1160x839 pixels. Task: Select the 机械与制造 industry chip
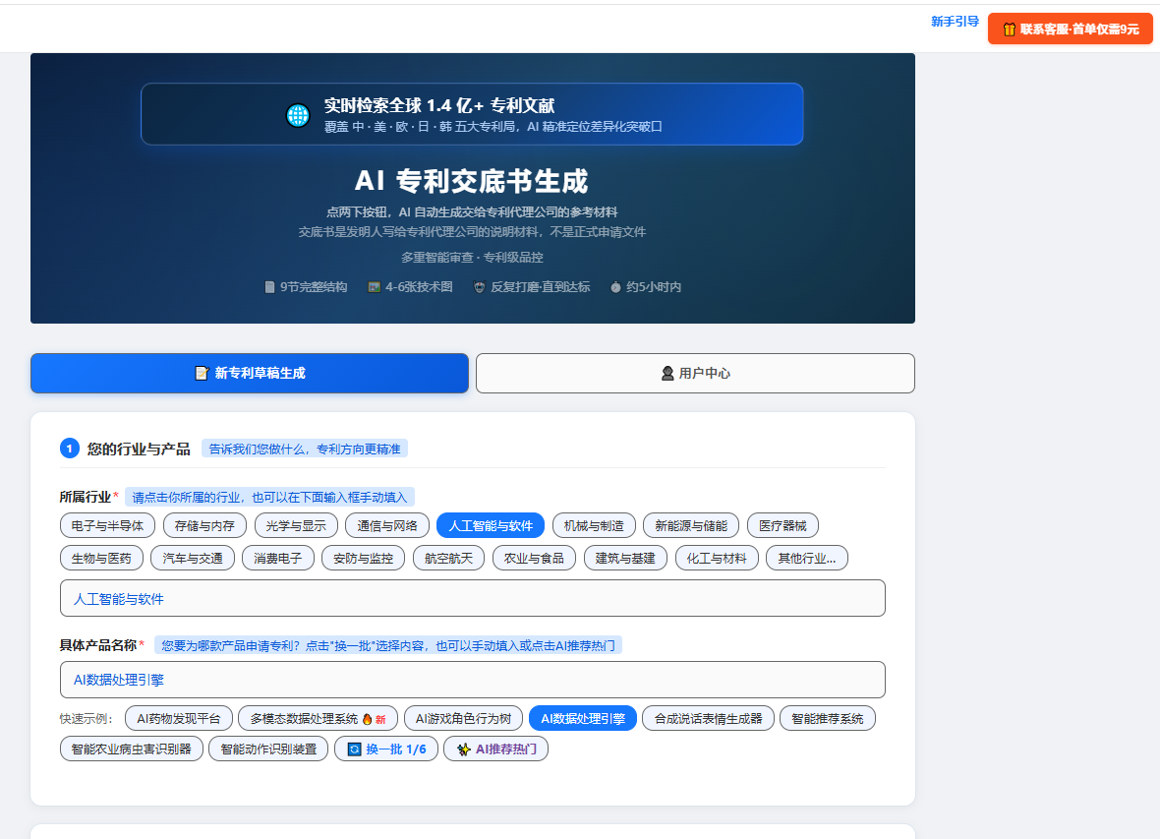594,526
